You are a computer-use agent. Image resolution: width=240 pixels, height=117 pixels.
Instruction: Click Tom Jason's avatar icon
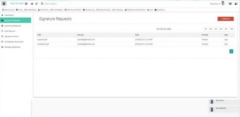(212, 101)
